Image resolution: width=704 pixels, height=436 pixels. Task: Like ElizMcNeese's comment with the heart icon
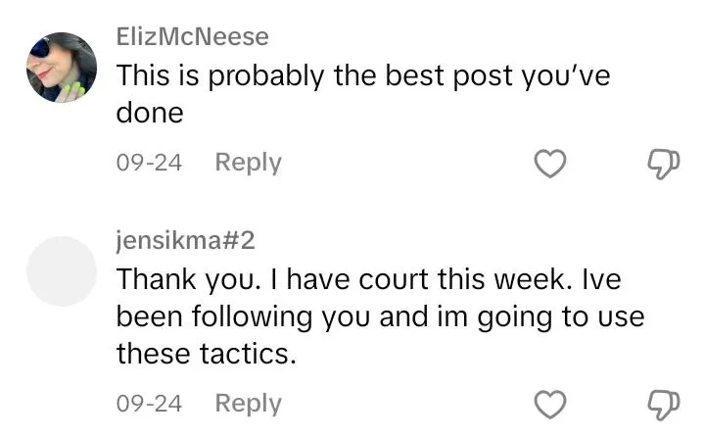pos(550,164)
